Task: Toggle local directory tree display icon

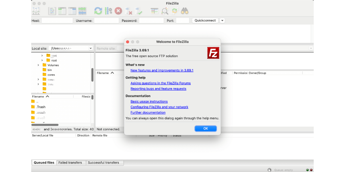Action: tap(62, 11)
